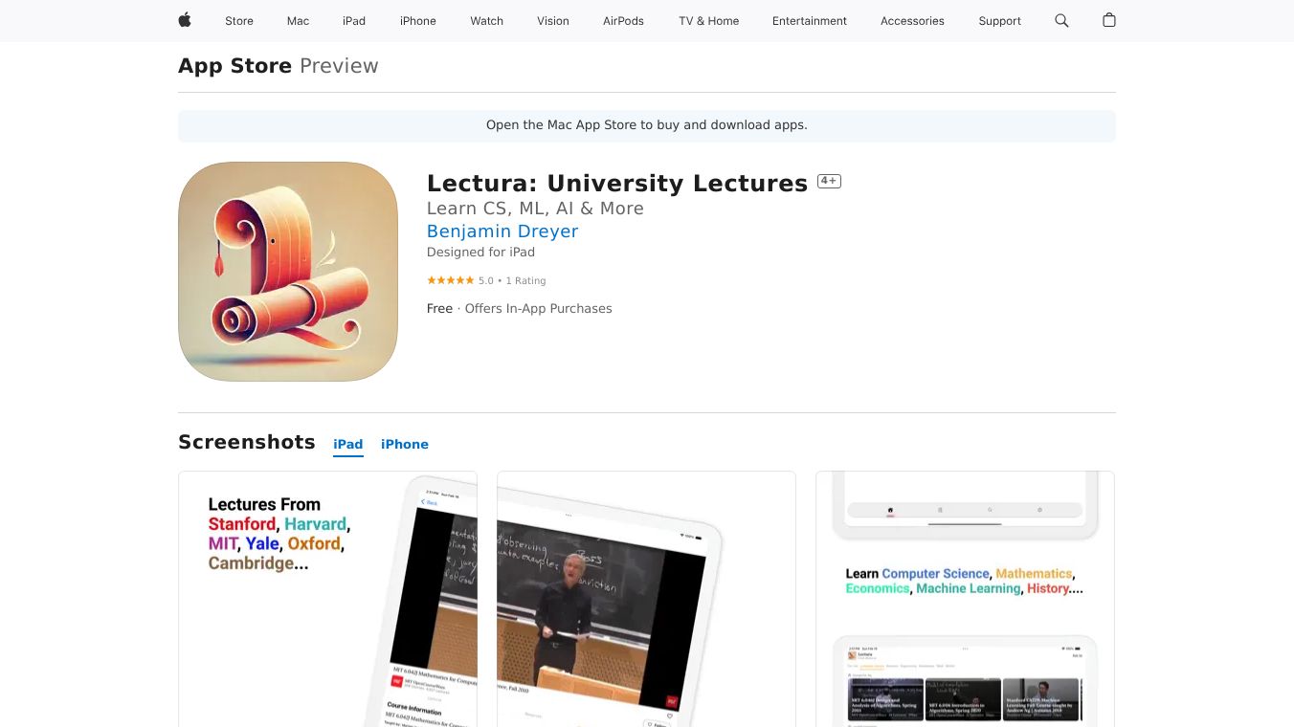Switch to the iPhone screenshots tab
The width and height of the screenshot is (1294, 727).
[x=405, y=444]
